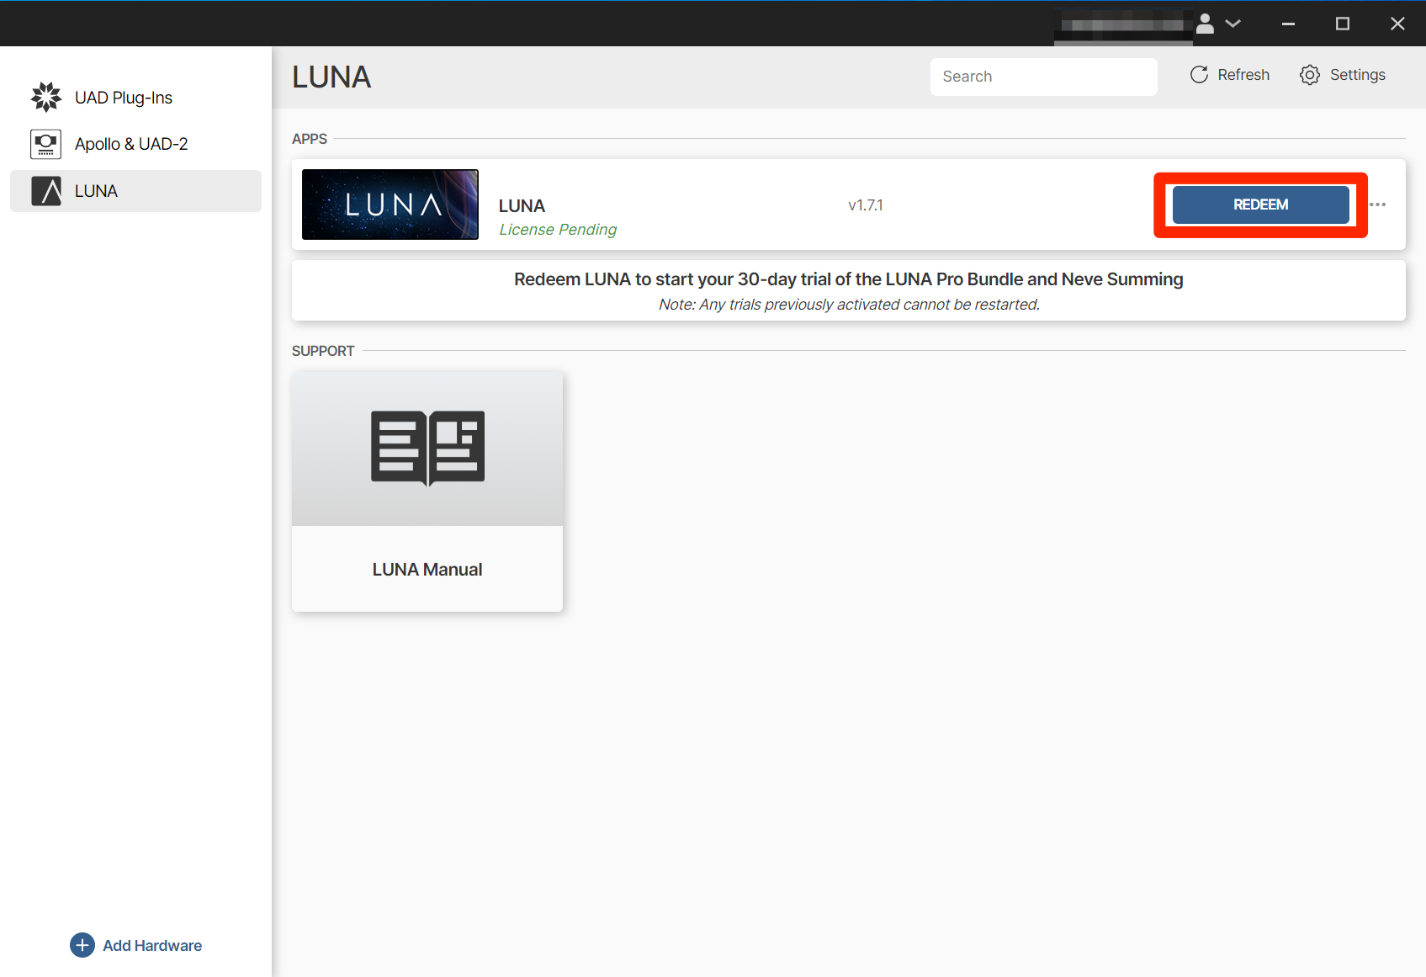
Task: Click the user account icon
Action: point(1205,24)
